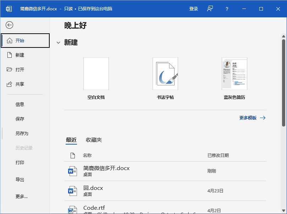
Task: Go to 打开 in the sidebar
Action: point(25,69)
